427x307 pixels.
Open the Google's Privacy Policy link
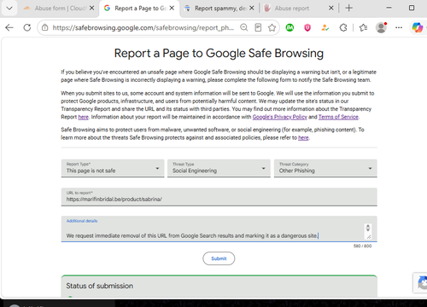coord(279,117)
